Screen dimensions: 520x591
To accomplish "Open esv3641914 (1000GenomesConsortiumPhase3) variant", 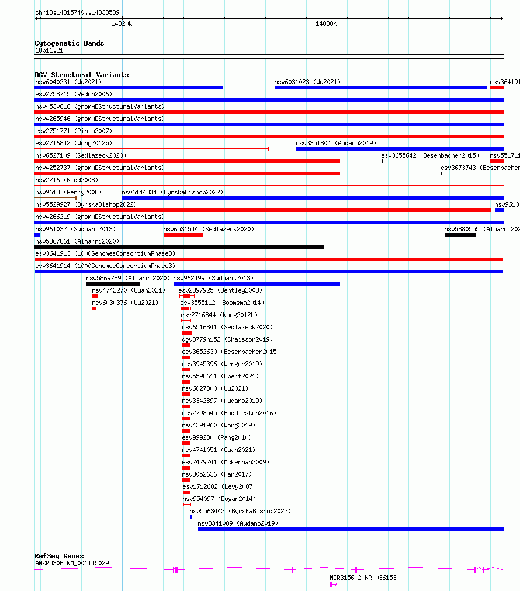I will [x=269, y=272].
